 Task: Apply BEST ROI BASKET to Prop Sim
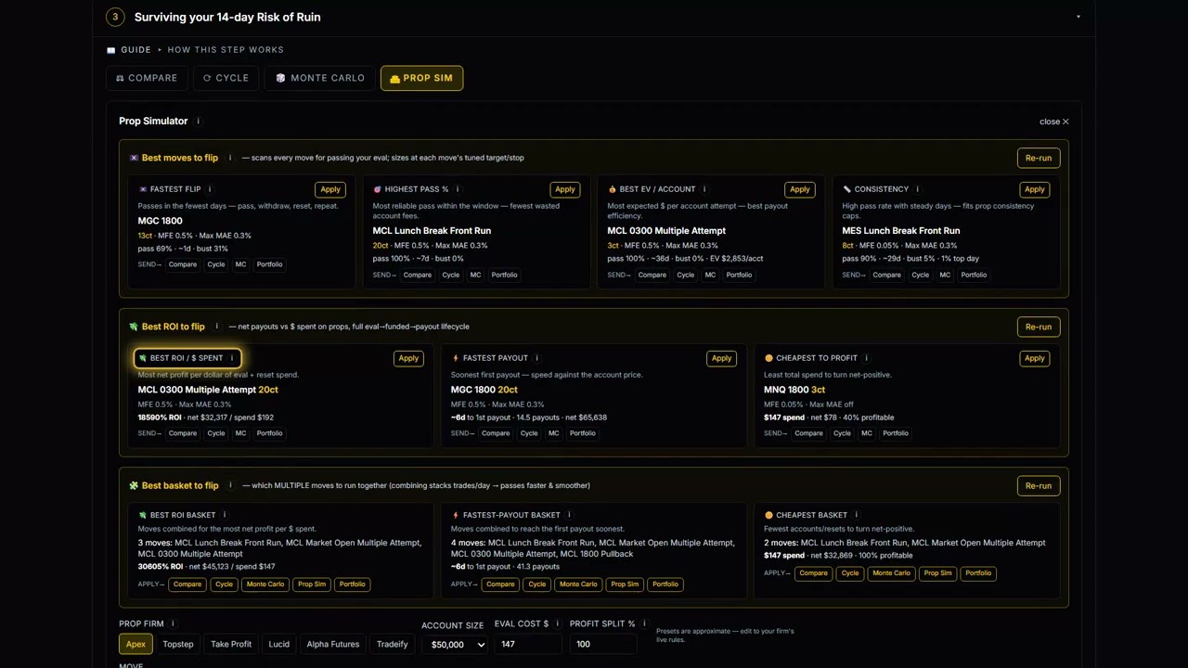pyautogui.click(x=312, y=584)
